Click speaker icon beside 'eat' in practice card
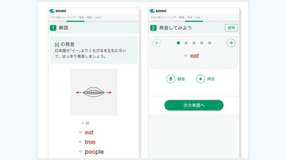Screen dimensions: 286x160 186,56
